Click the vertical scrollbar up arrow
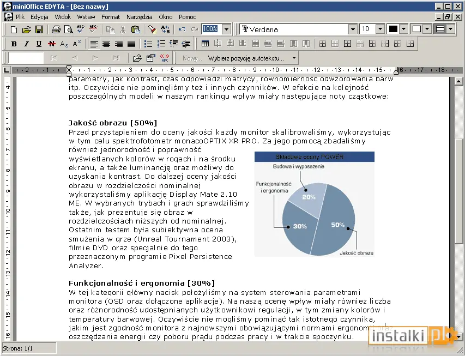The width and height of the screenshot is (465, 356). point(458,81)
